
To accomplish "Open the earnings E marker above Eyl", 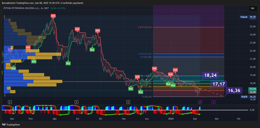I will [76, 102].
